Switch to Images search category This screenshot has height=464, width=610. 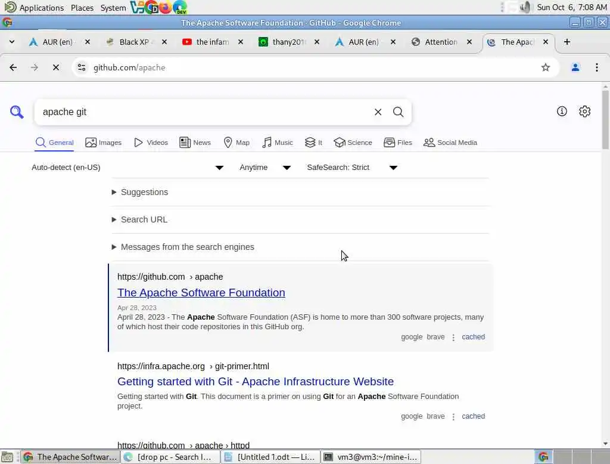pyautogui.click(x=104, y=143)
